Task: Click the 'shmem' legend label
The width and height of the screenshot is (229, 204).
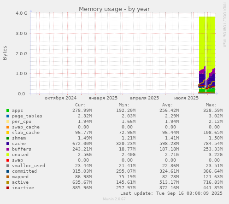Action: (x=19, y=138)
